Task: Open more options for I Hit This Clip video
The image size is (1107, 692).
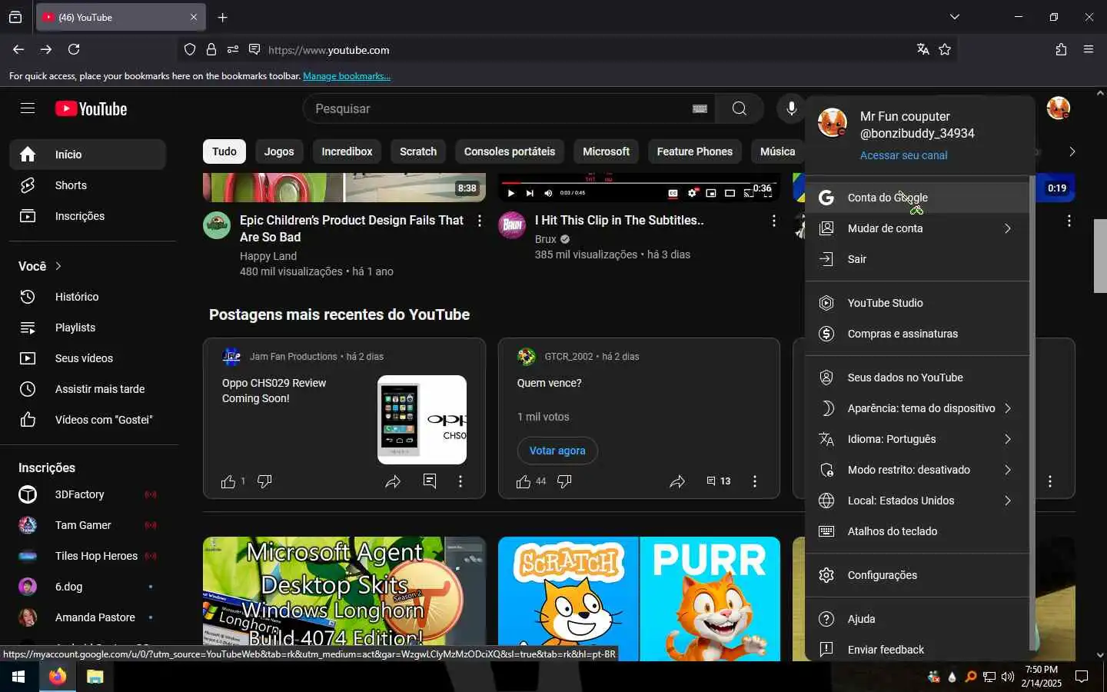Action: click(773, 221)
